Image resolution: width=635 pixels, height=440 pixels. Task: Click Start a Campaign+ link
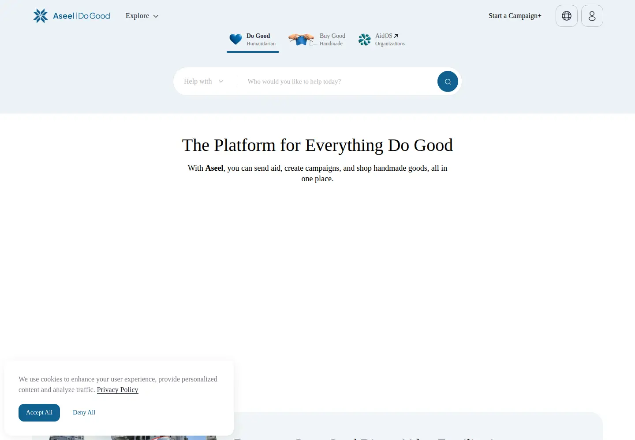(x=515, y=16)
